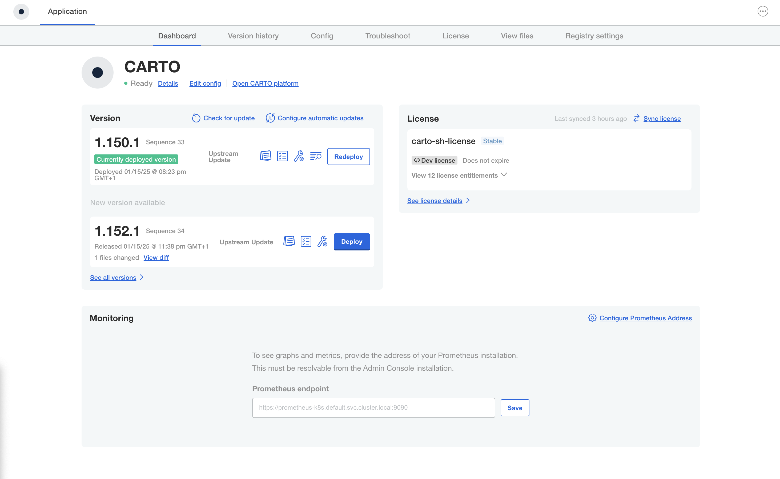Open the Troubleshoot tab

pyautogui.click(x=388, y=36)
